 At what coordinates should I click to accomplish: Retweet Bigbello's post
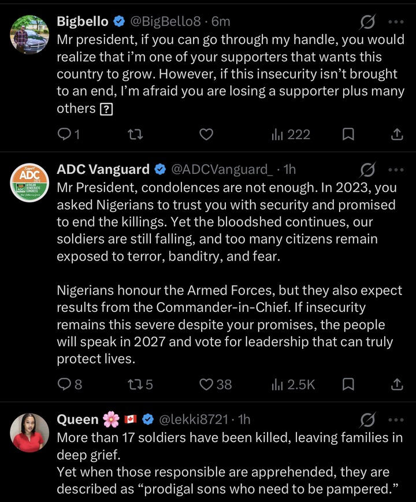pyautogui.click(x=135, y=135)
